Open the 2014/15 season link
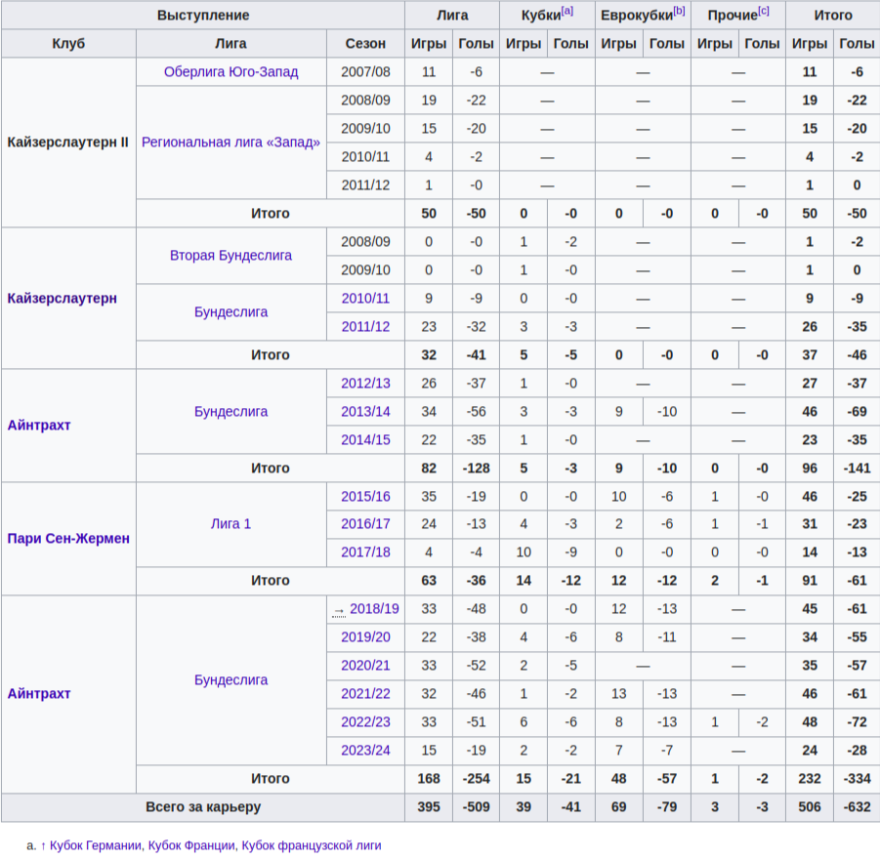The height and width of the screenshot is (859, 880). coord(365,440)
